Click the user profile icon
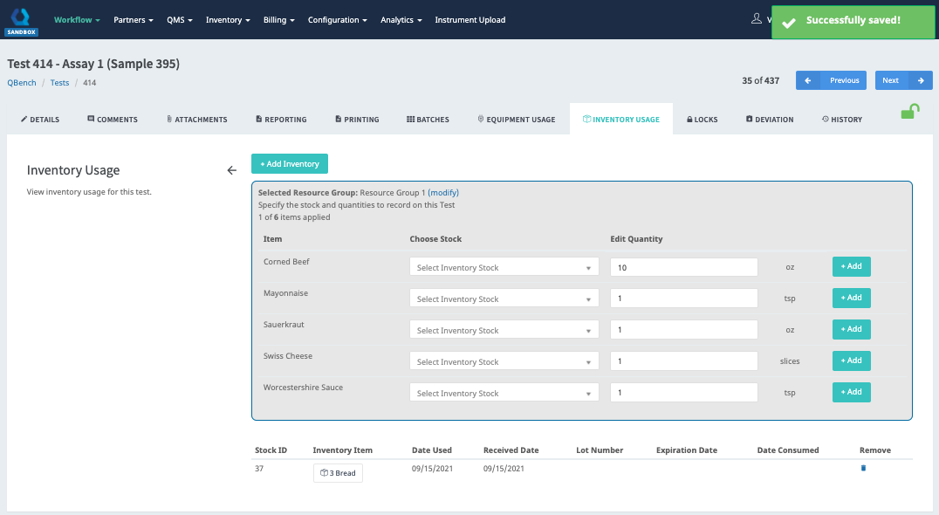 pyautogui.click(x=756, y=19)
